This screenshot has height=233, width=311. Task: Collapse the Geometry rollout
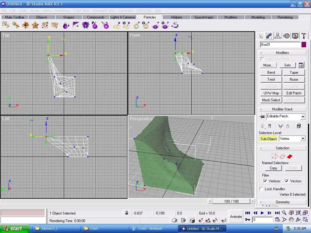click(x=282, y=202)
